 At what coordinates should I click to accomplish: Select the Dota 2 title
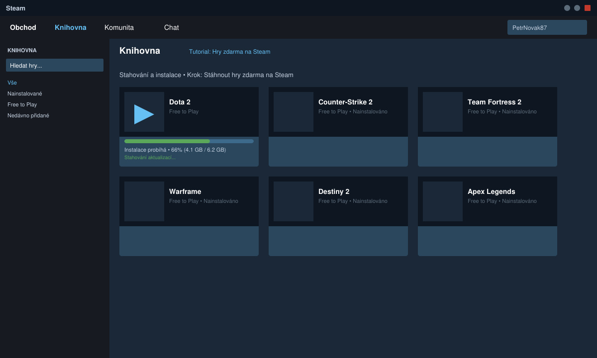[x=180, y=102]
